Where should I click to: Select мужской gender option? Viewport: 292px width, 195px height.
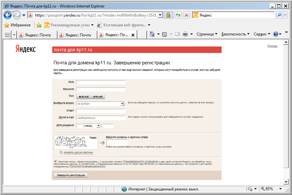pyautogui.click(x=83, y=97)
